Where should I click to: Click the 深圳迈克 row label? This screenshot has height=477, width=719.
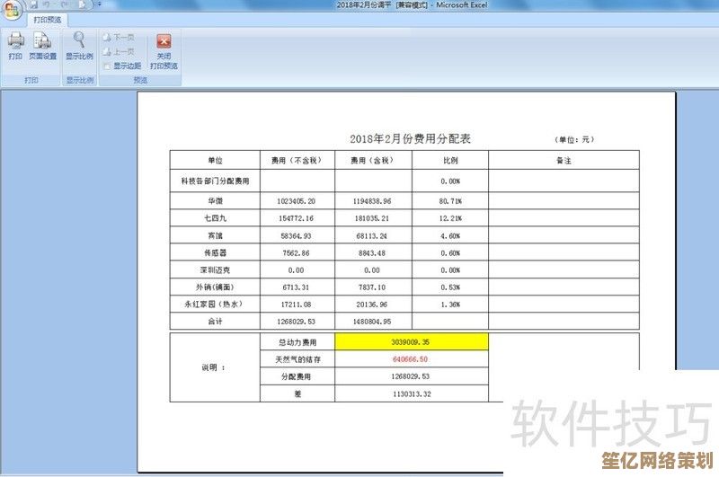tap(215, 269)
